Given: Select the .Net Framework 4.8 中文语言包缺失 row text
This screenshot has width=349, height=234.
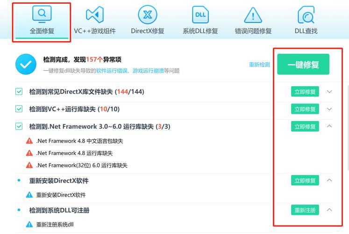Looking at the screenshot, I should 80,141.
